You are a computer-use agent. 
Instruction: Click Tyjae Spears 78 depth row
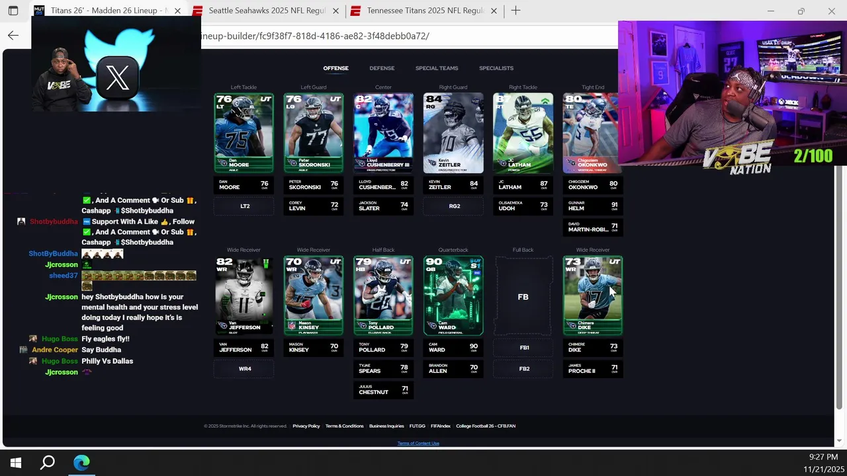tap(383, 369)
